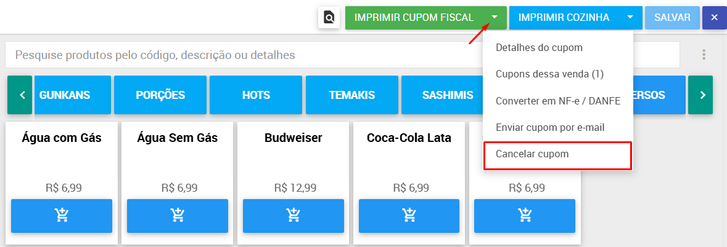Close the sale with the X button
The height and width of the screenshot is (247, 727).
[715, 18]
